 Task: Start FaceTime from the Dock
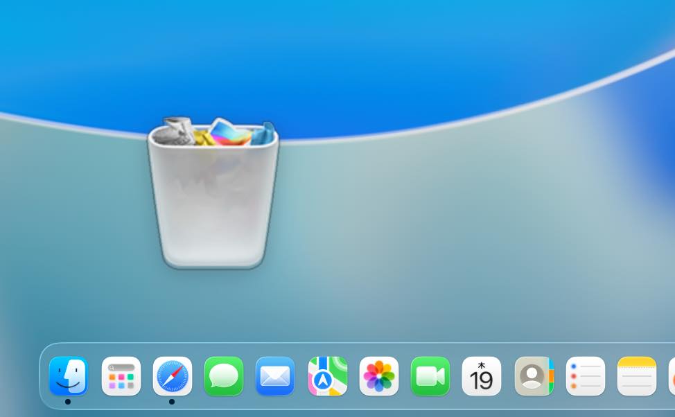point(430,376)
